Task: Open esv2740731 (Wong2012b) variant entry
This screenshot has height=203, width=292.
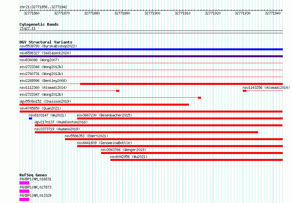Action: tap(41, 74)
